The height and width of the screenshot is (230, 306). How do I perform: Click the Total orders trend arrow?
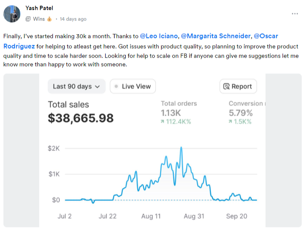(x=163, y=122)
